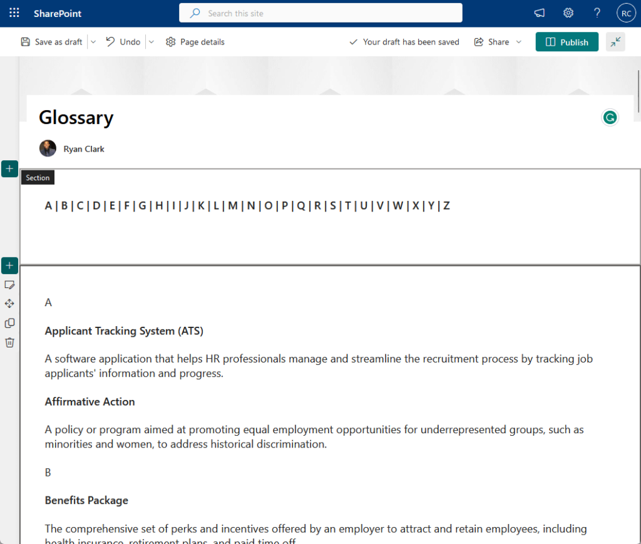Open the megaphone announcements icon
641x544 pixels.
point(539,13)
